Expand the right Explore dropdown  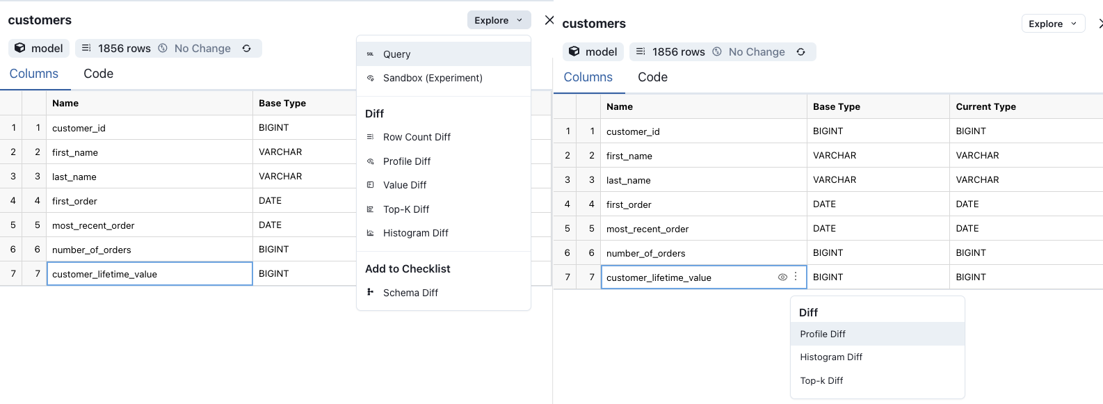tap(1053, 24)
